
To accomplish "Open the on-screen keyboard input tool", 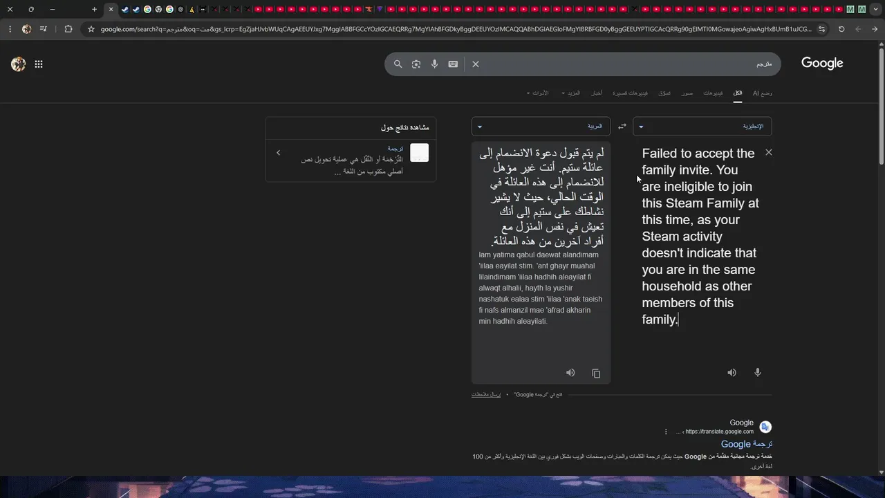I will pos(453,64).
